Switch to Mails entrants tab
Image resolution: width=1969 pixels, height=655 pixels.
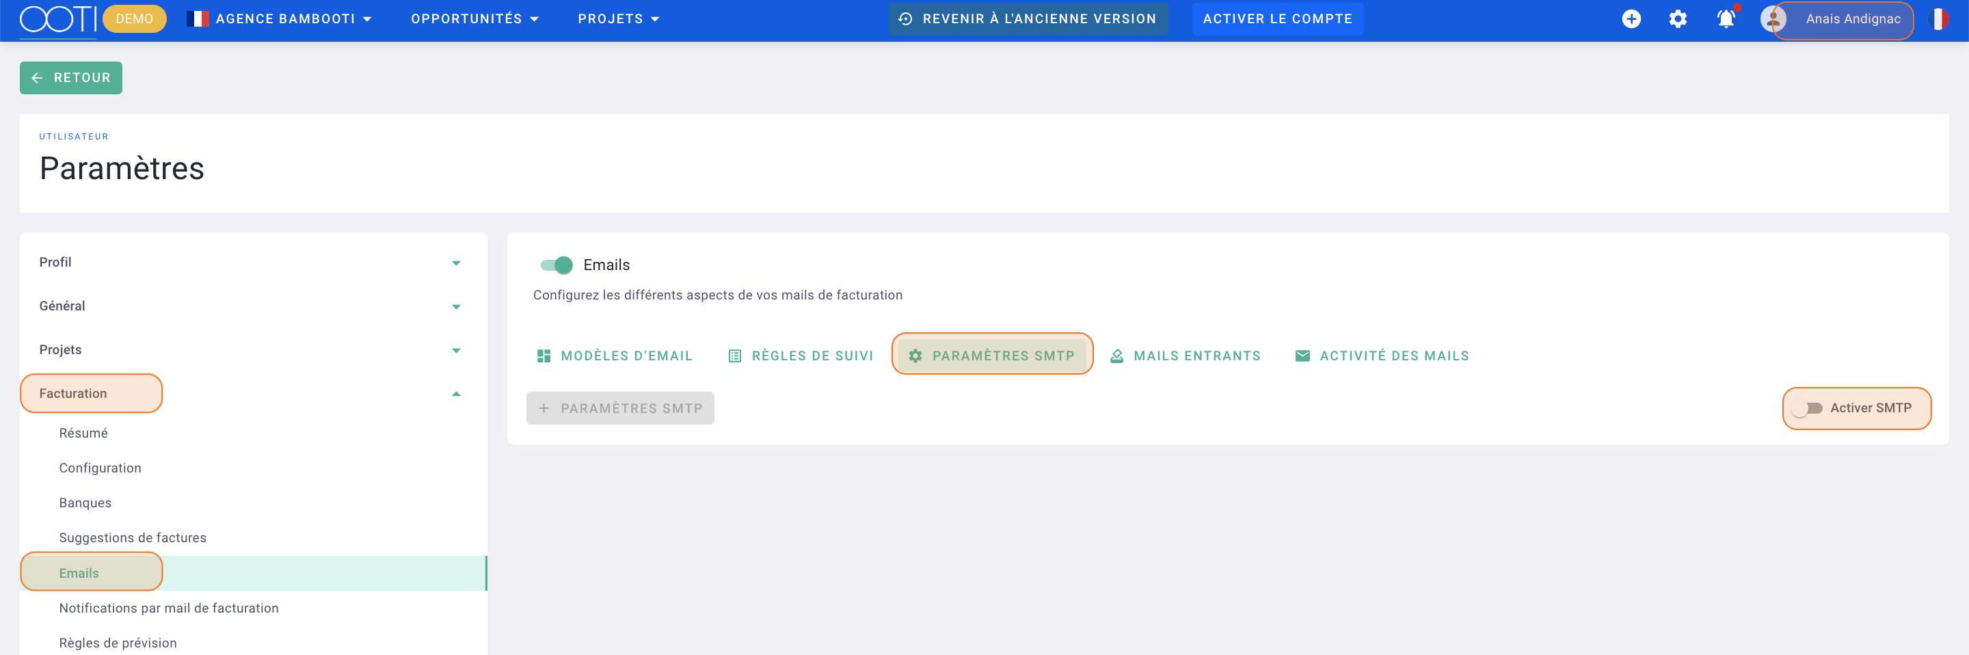(x=1185, y=356)
